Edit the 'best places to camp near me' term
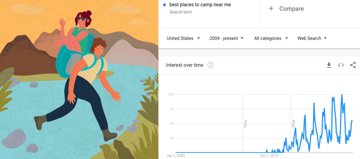 click(x=200, y=5)
